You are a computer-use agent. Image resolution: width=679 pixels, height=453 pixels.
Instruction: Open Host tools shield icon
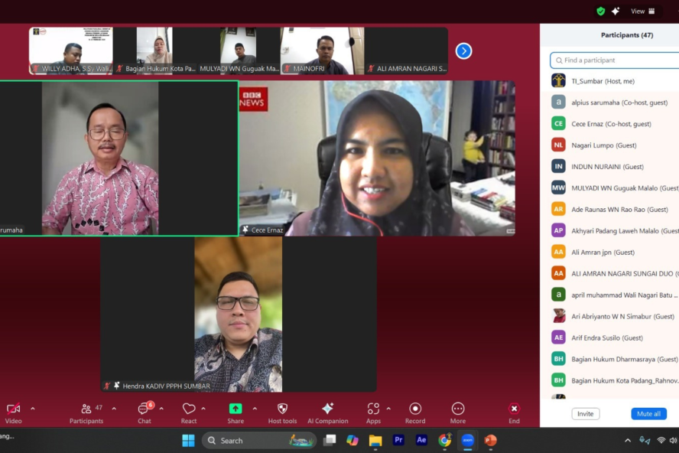(282, 409)
